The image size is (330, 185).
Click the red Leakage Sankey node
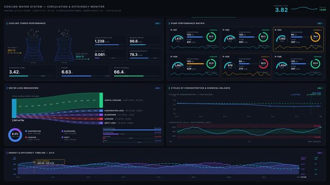101,119
